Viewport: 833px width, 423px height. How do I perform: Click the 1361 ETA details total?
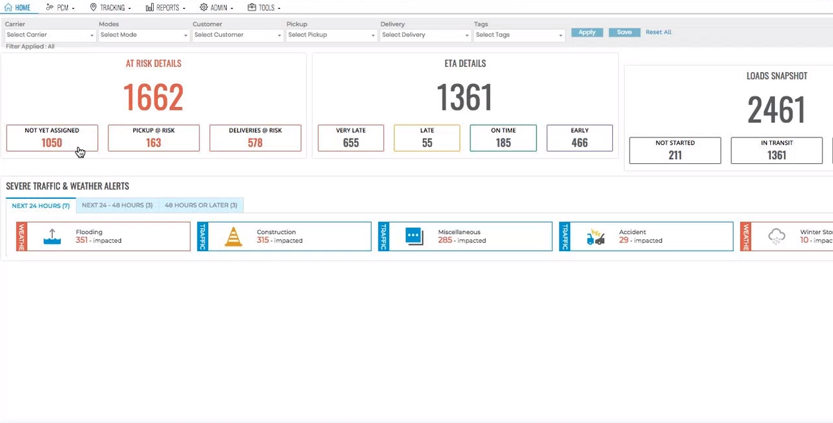[465, 97]
